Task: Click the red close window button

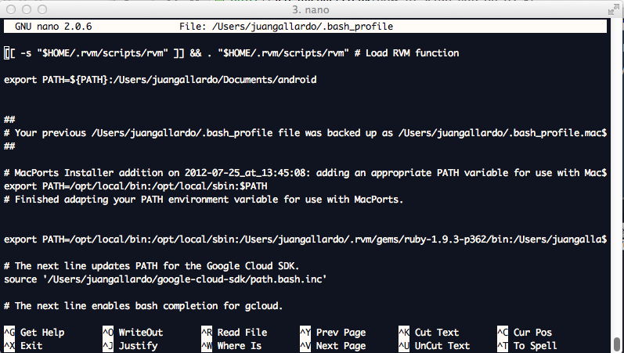Action: click(x=11, y=9)
